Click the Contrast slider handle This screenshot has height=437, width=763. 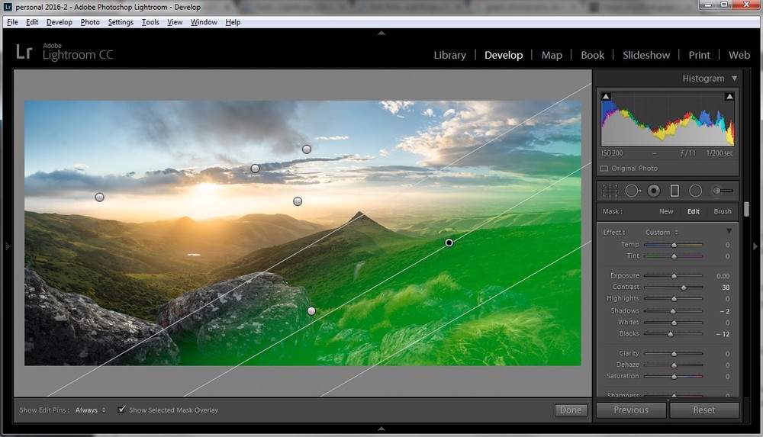click(x=684, y=288)
